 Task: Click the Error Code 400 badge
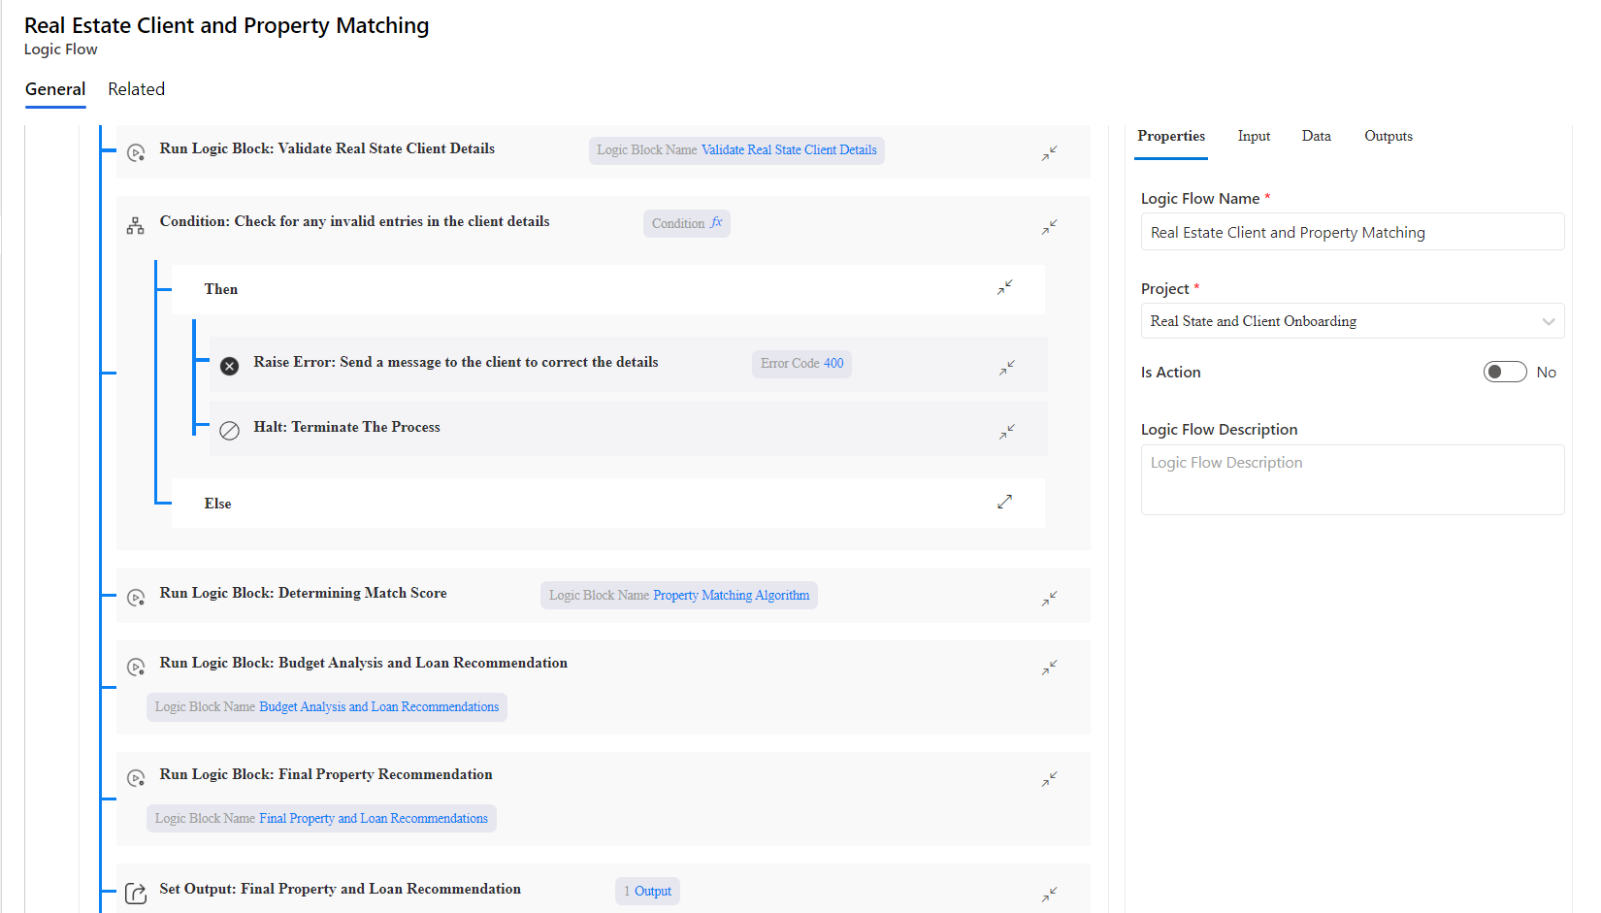click(x=801, y=364)
